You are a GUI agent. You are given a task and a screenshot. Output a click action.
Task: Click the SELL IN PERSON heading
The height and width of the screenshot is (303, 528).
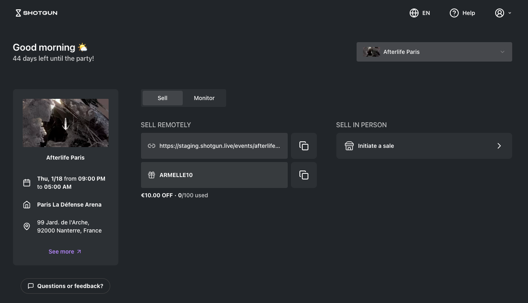point(361,125)
